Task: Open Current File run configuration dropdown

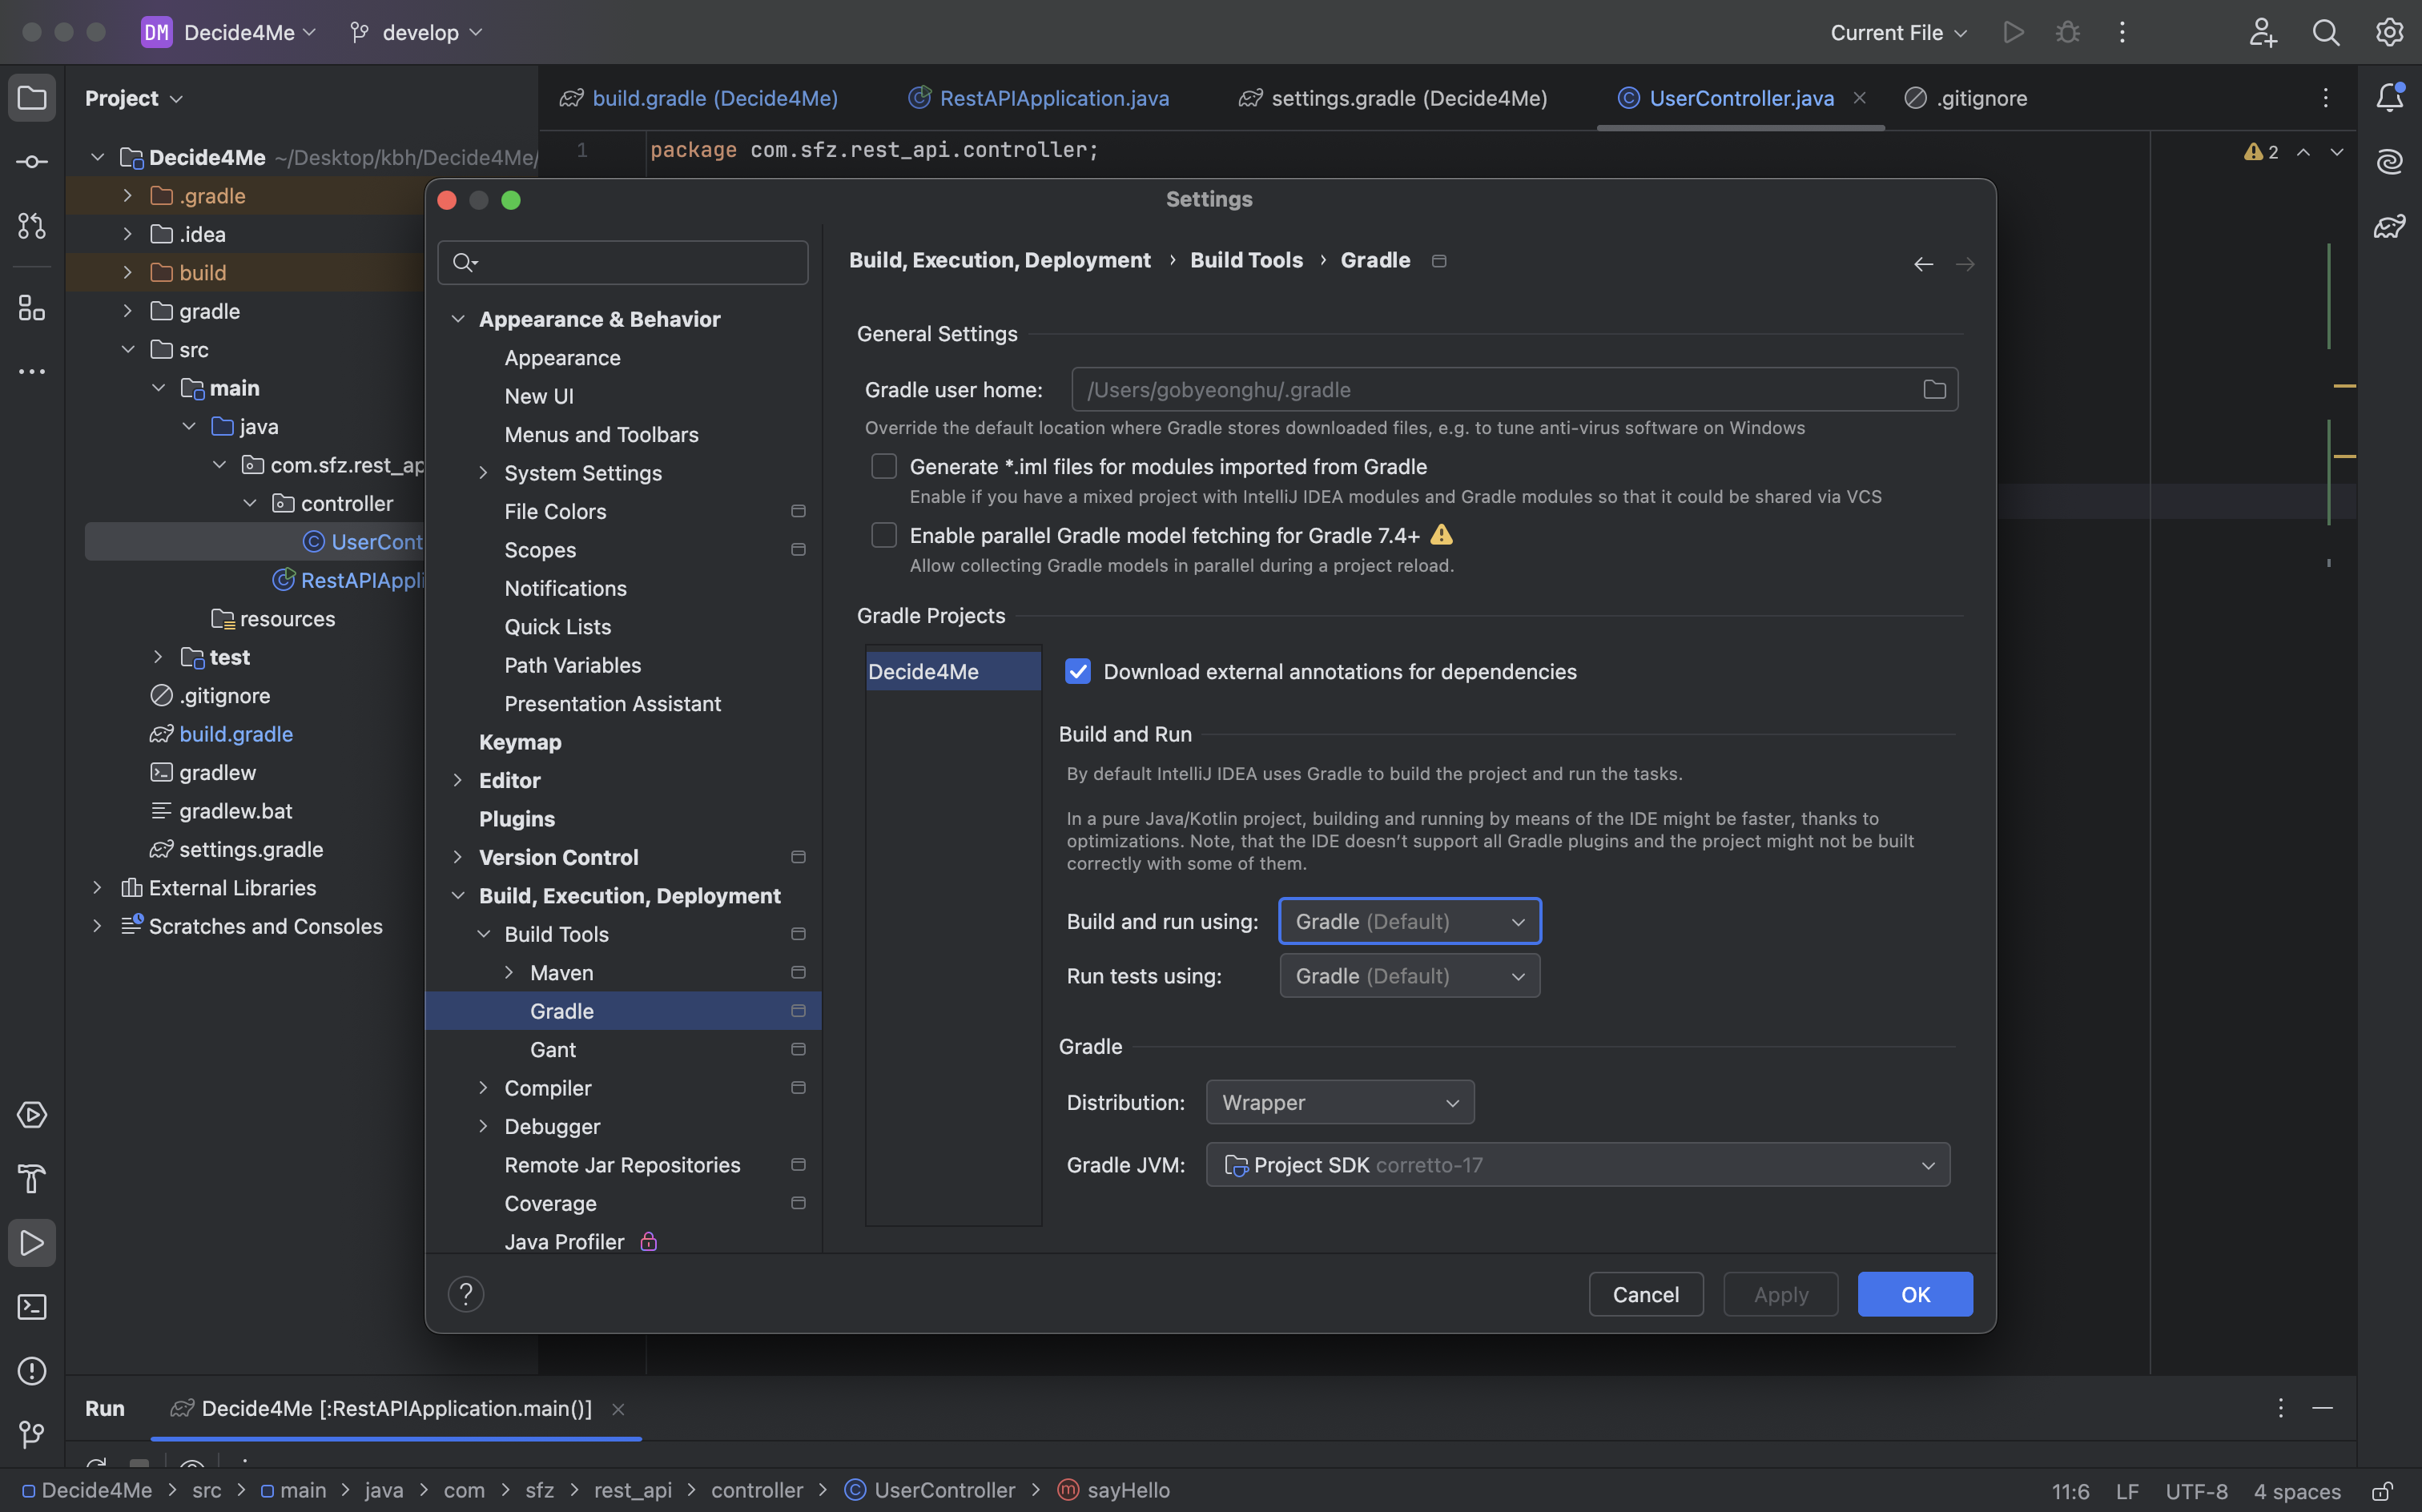Action: [x=1898, y=32]
